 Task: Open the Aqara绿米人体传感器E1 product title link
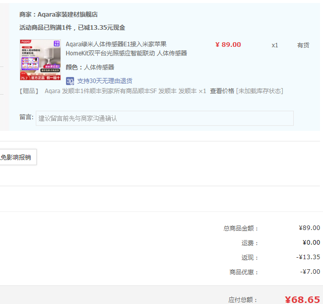click(126, 49)
